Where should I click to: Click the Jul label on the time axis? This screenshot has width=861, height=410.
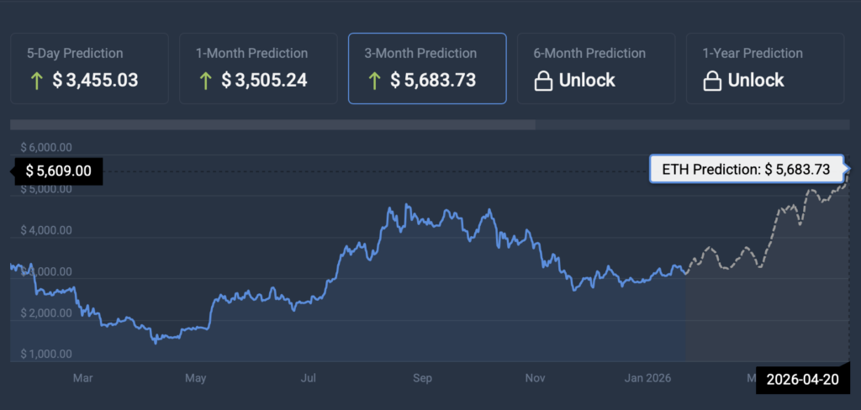pyautogui.click(x=309, y=378)
